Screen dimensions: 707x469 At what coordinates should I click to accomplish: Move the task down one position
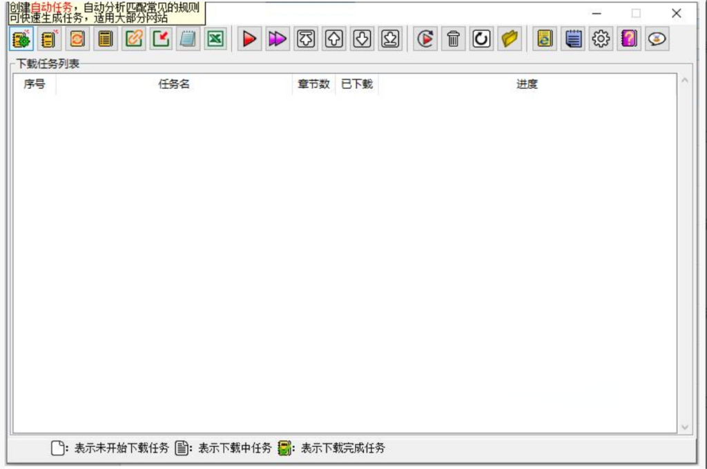pyautogui.click(x=362, y=39)
